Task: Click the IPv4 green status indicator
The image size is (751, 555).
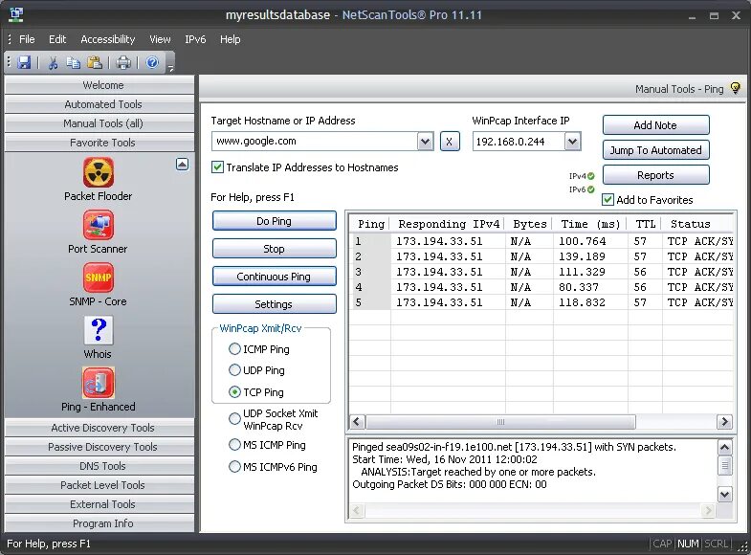Action: (591, 176)
